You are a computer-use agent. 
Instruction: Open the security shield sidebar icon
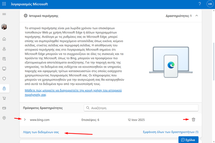click(x=4, y=79)
